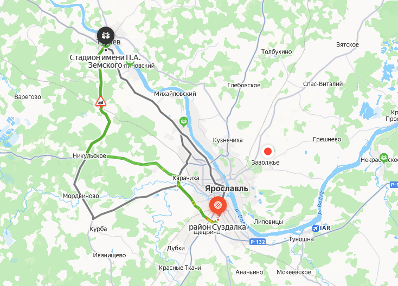398x286 pixels.
Task: Select the Туношна place label
Action: [301, 239]
